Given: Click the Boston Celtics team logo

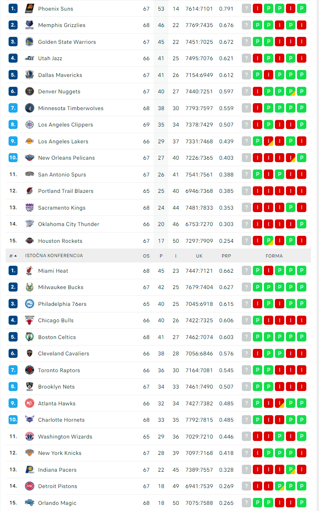Looking at the screenshot, I should click(29, 337).
